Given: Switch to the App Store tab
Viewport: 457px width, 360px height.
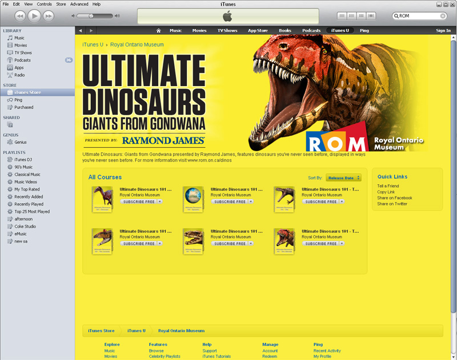Looking at the screenshot, I should (258, 30).
